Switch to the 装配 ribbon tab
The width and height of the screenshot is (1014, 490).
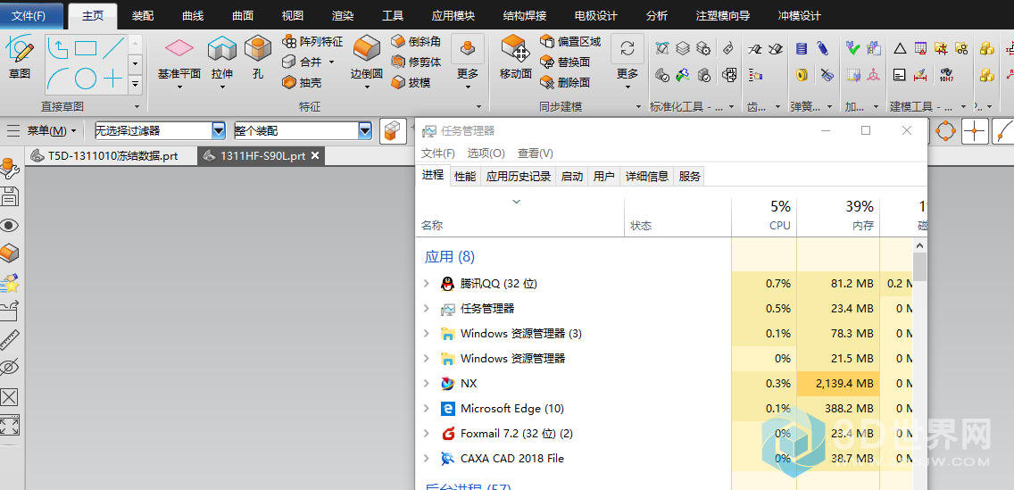point(143,16)
